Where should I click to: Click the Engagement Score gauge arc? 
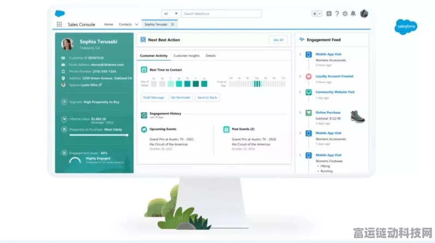pos(75,160)
